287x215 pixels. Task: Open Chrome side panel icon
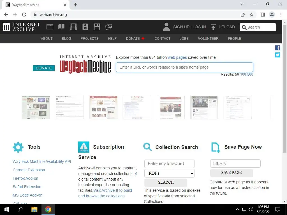pyautogui.click(x=263, y=15)
